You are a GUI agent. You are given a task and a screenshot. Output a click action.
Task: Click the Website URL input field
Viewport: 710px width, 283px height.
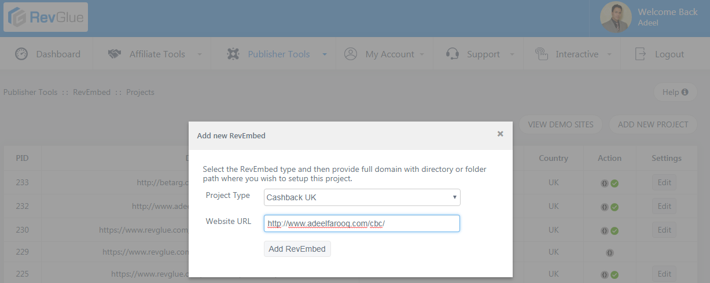362,223
